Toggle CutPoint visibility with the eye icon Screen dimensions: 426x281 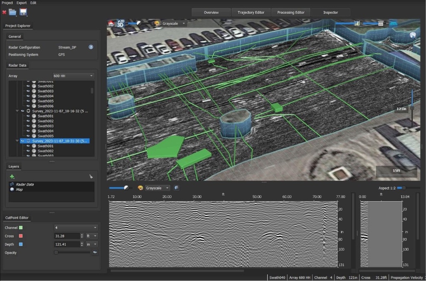(95, 252)
